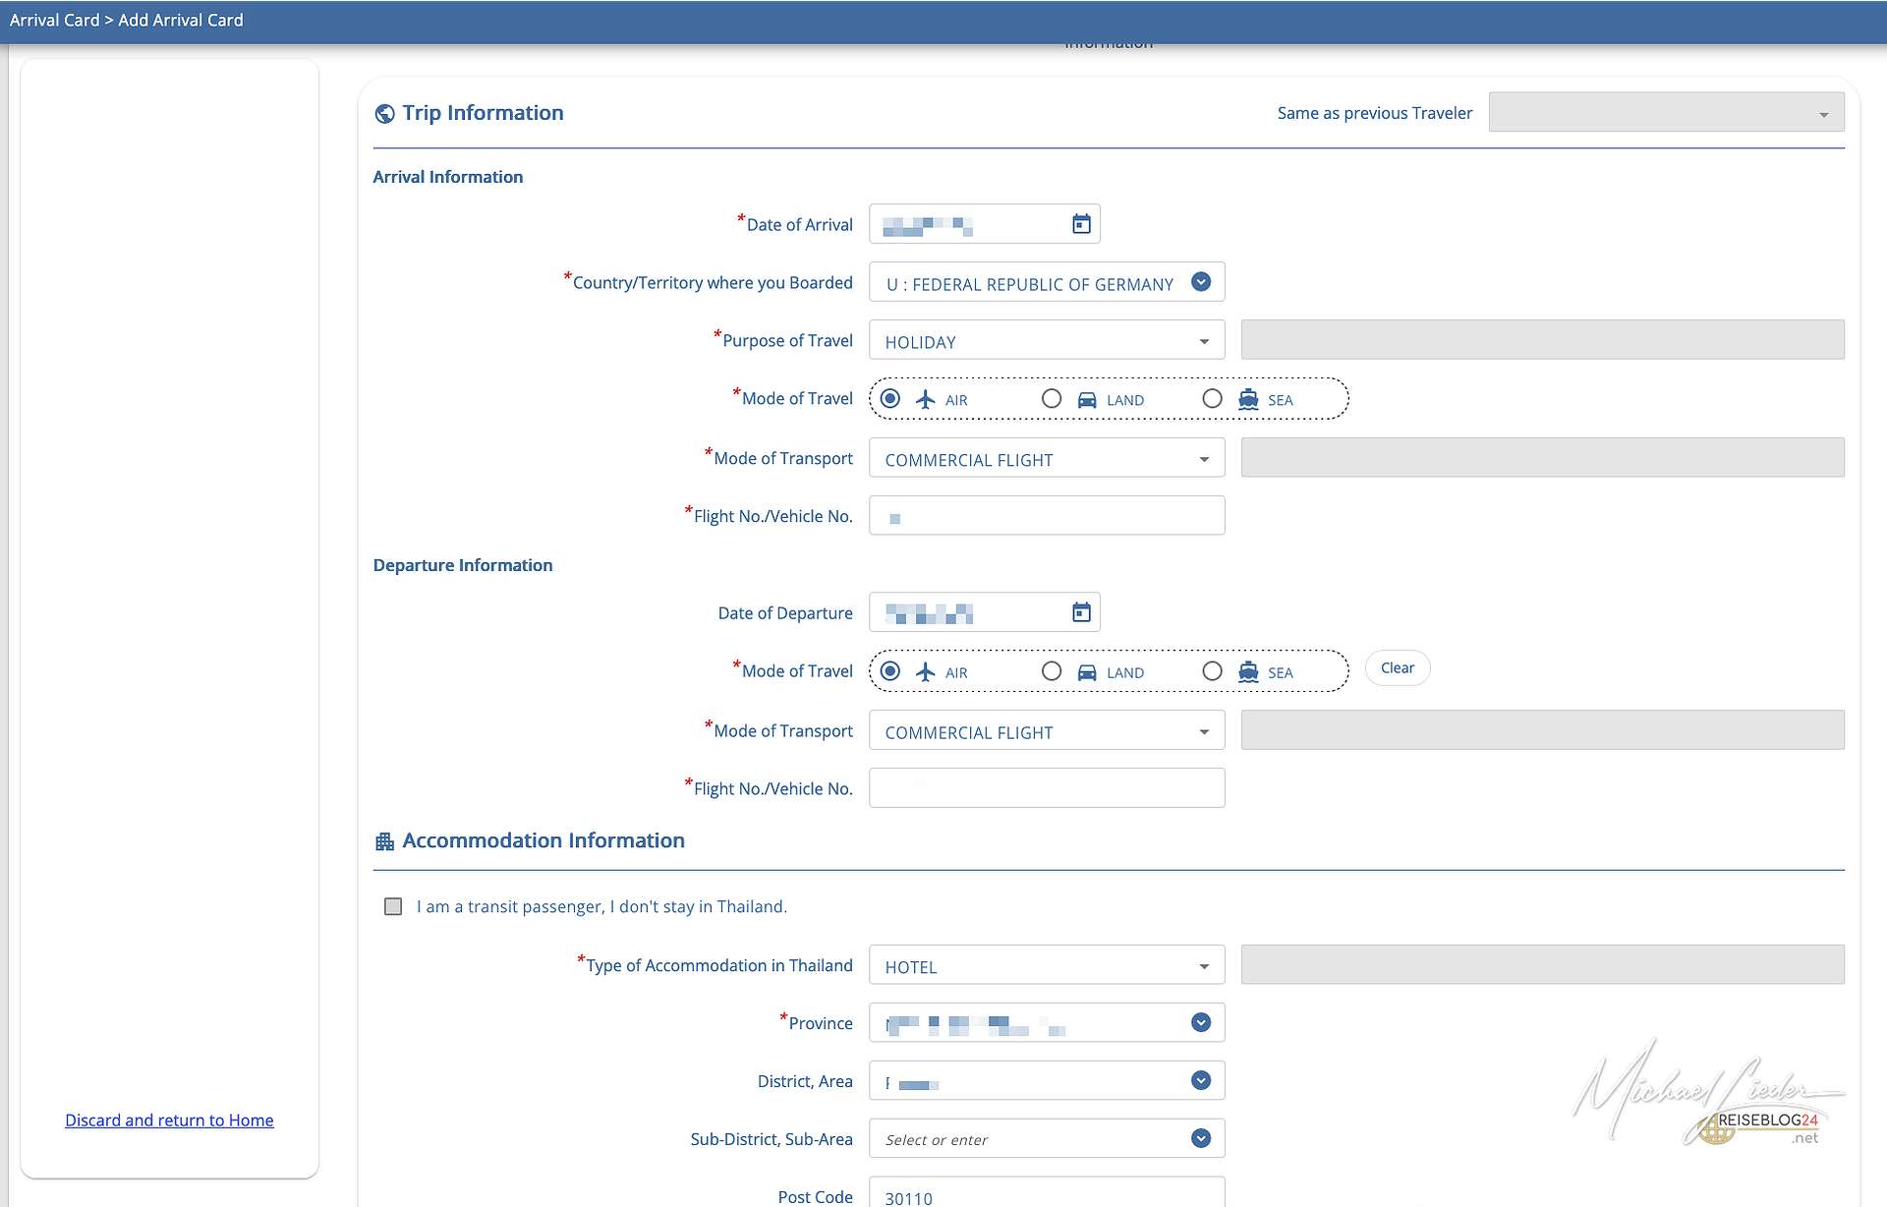
Task: Select the LAND radio button for arrival travel
Action: coord(1052,399)
